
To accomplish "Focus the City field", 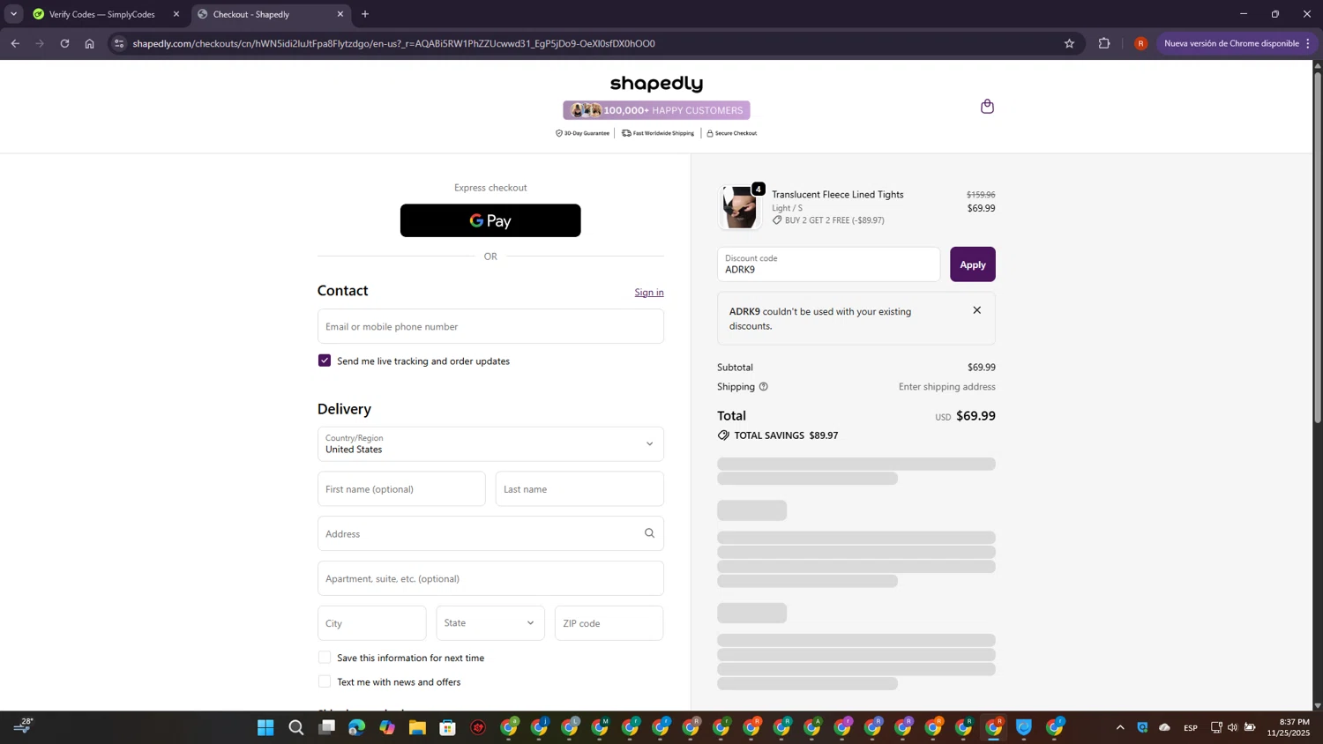I will tap(372, 623).
